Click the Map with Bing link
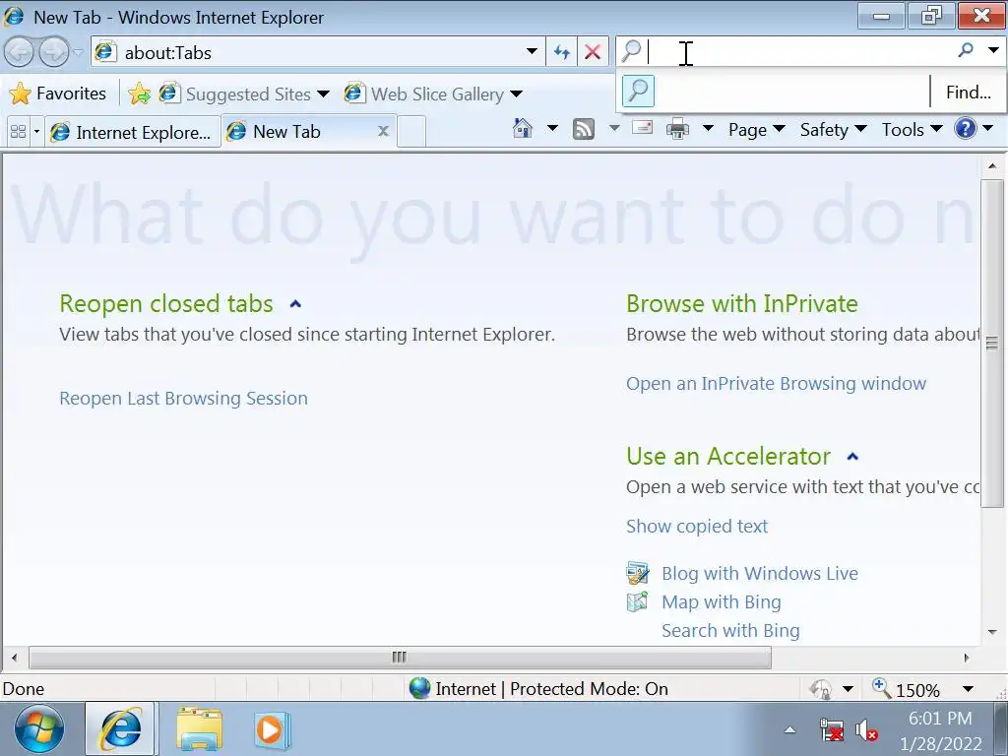1008x756 pixels. 722,602
